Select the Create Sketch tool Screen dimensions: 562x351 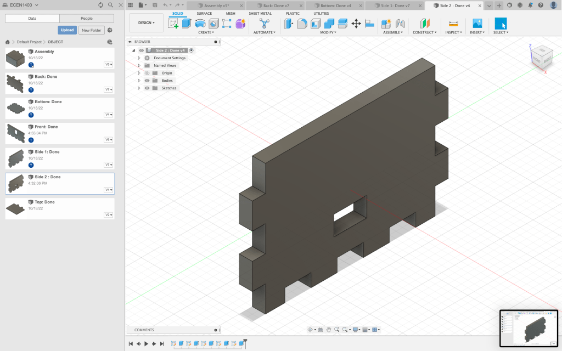(173, 24)
